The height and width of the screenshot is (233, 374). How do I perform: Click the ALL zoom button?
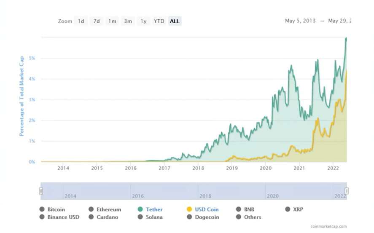coord(175,21)
